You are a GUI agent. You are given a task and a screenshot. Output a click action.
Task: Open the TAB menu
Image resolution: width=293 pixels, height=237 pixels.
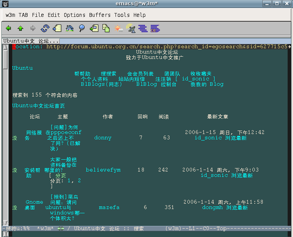tap(23, 15)
